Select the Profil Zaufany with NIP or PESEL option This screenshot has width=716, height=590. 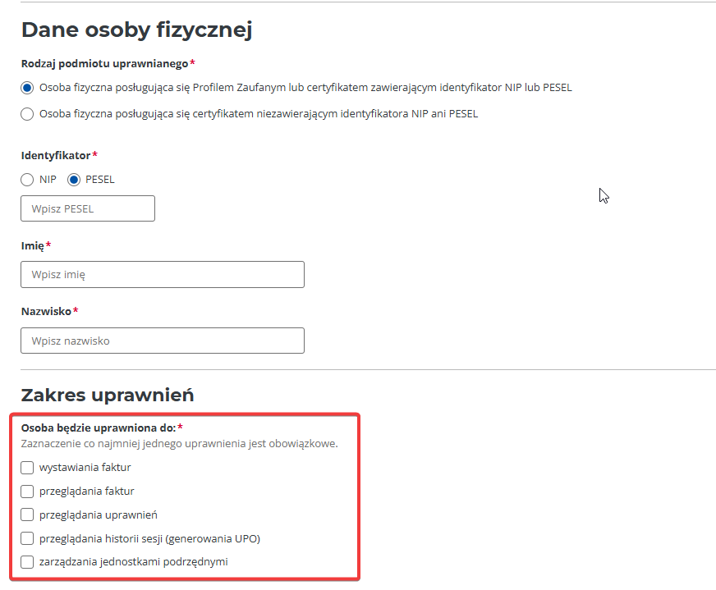[x=28, y=88]
